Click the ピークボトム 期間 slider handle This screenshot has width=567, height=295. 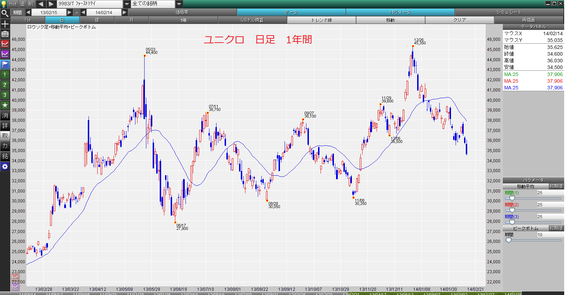click(x=508, y=240)
